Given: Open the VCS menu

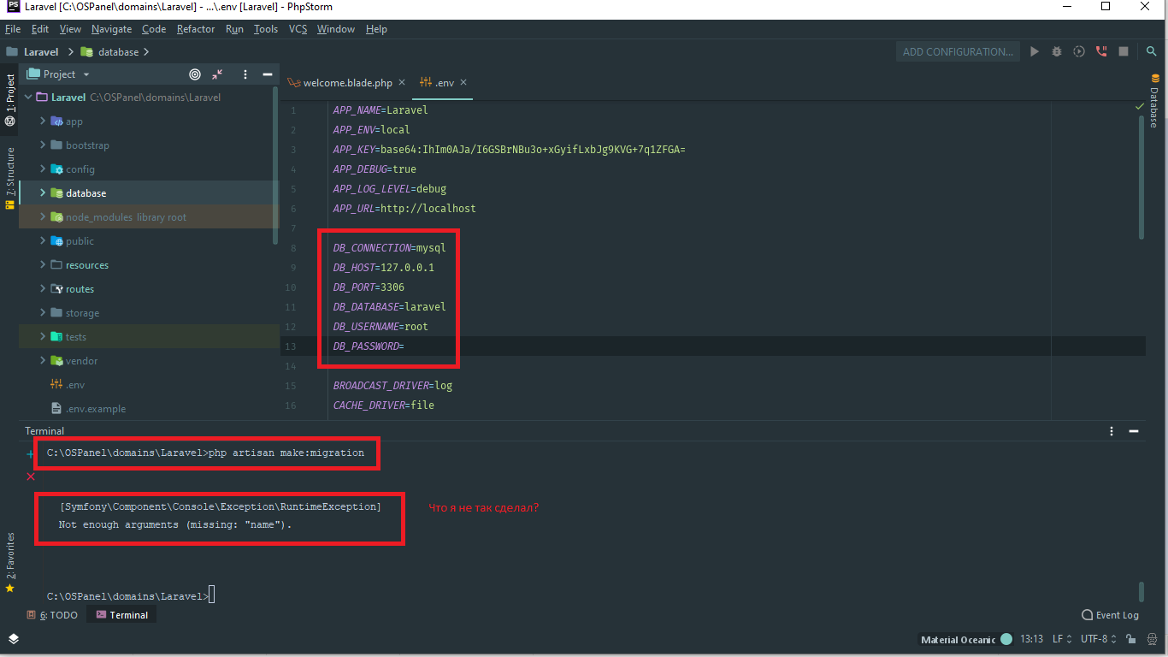Looking at the screenshot, I should point(298,29).
